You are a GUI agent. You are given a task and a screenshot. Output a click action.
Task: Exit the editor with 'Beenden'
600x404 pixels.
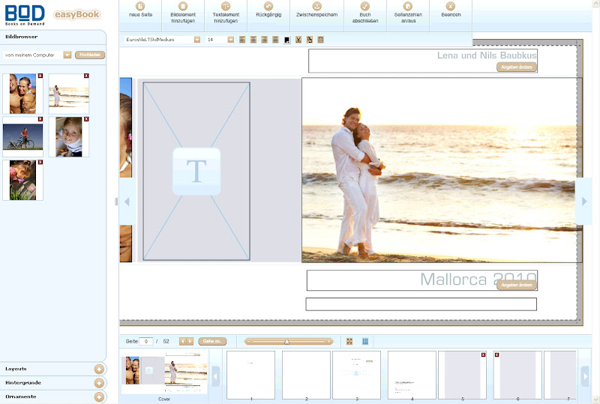coord(451,10)
